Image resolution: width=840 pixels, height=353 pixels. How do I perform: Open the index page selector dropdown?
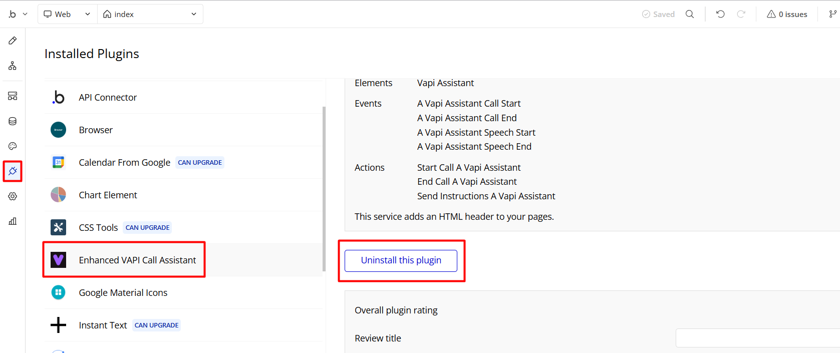tap(150, 14)
